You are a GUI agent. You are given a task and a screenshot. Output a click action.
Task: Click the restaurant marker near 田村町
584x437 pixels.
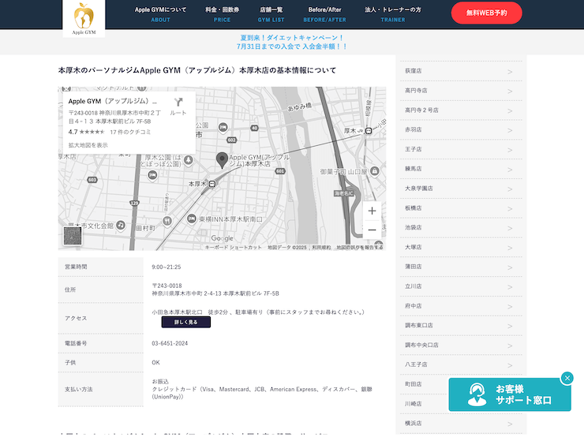[167, 220]
